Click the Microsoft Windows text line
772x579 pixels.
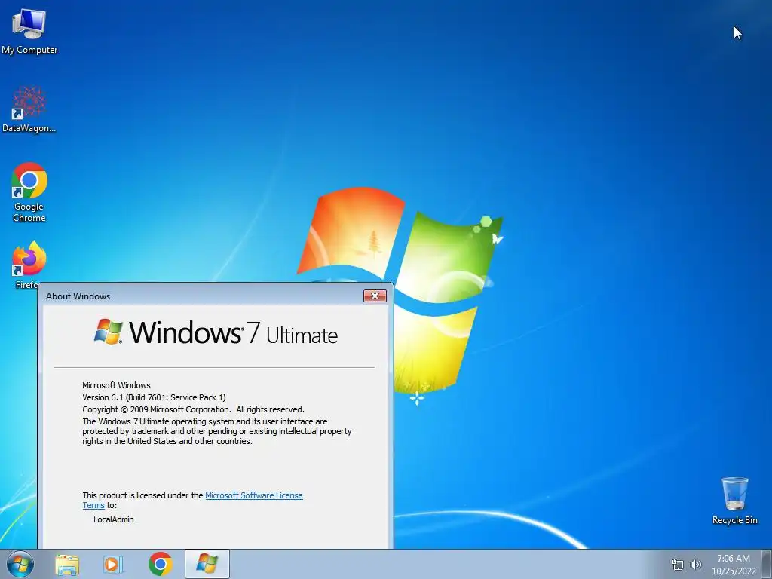[116, 385]
